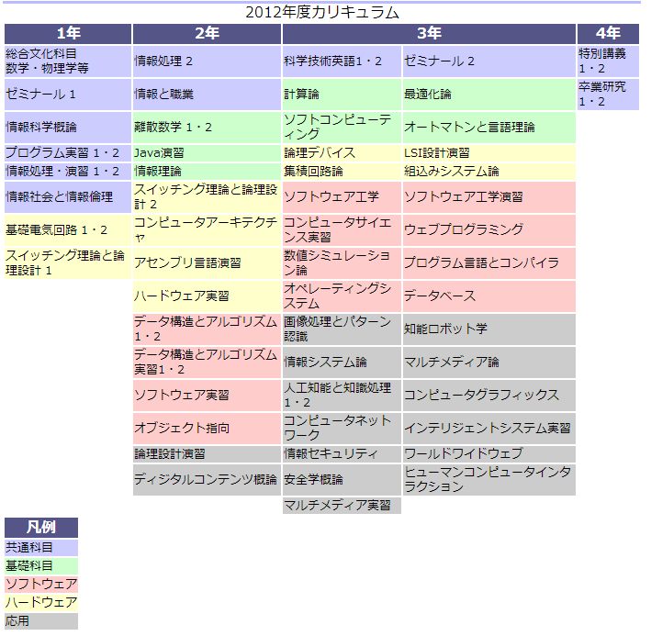Click the 情報システム論 cell
The width and height of the screenshot is (651, 636).
pyautogui.click(x=342, y=363)
